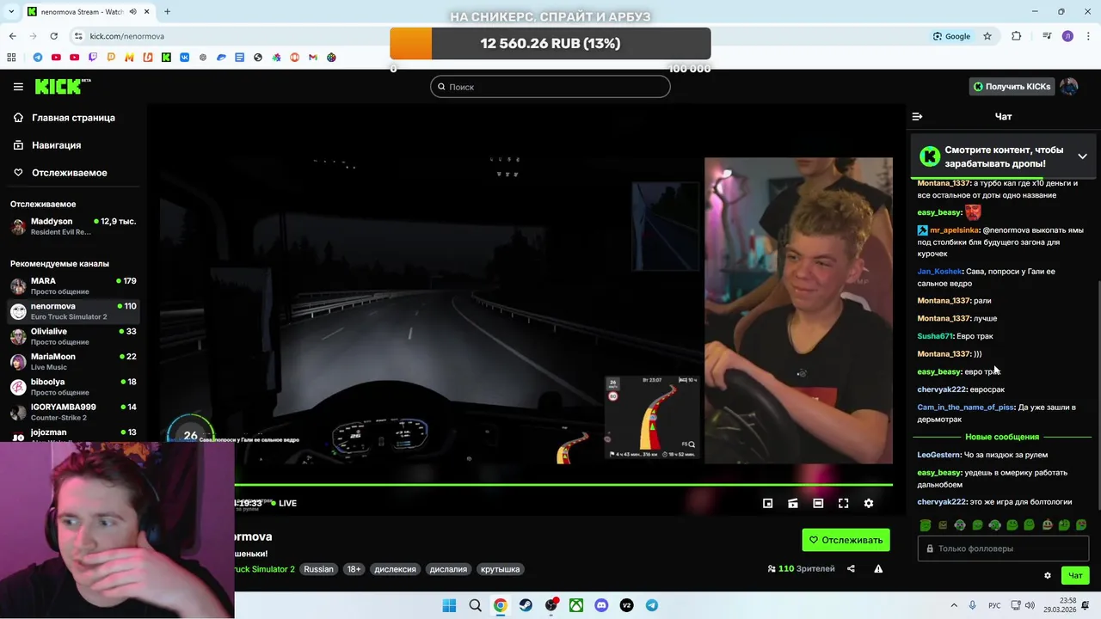
Task: Open the browser extensions puzzle icon
Action: pyautogui.click(x=1016, y=36)
